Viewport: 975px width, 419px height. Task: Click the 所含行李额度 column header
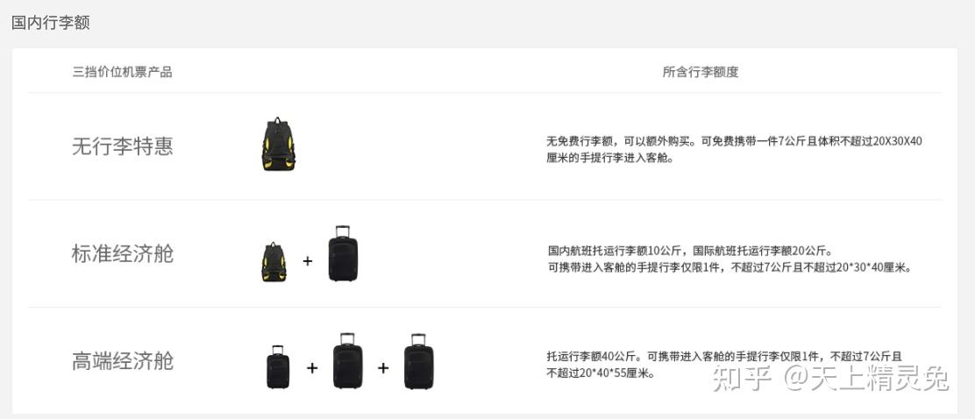(701, 72)
